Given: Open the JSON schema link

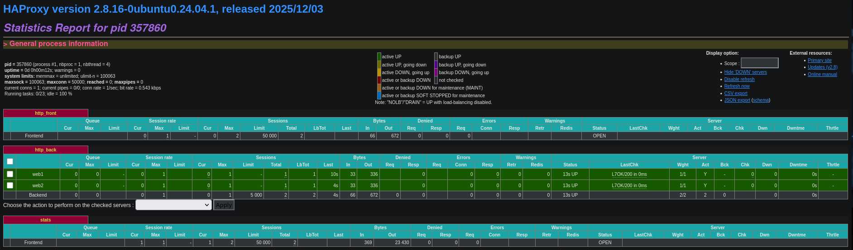Looking at the screenshot, I should point(761,100).
